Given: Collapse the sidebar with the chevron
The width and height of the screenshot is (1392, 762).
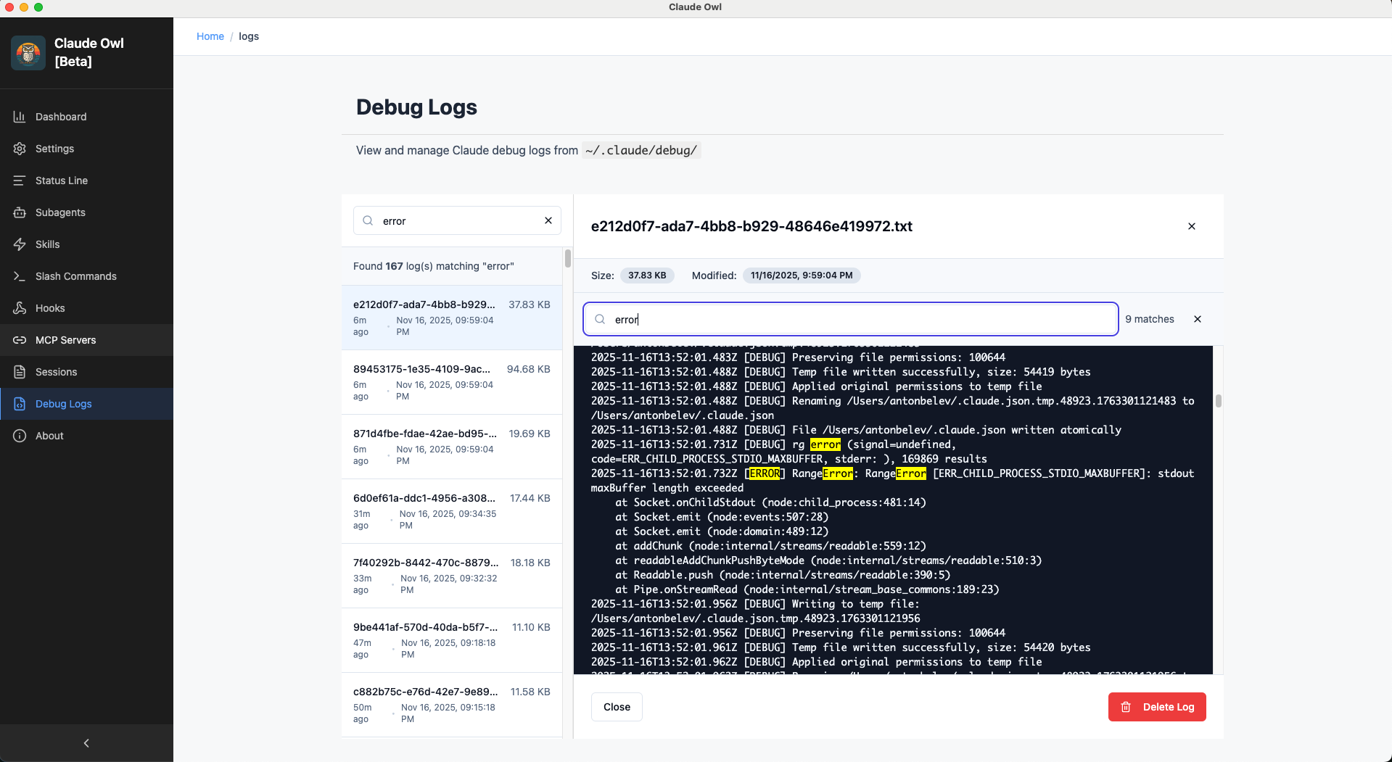Looking at the screenshot, I should (86, 743).
